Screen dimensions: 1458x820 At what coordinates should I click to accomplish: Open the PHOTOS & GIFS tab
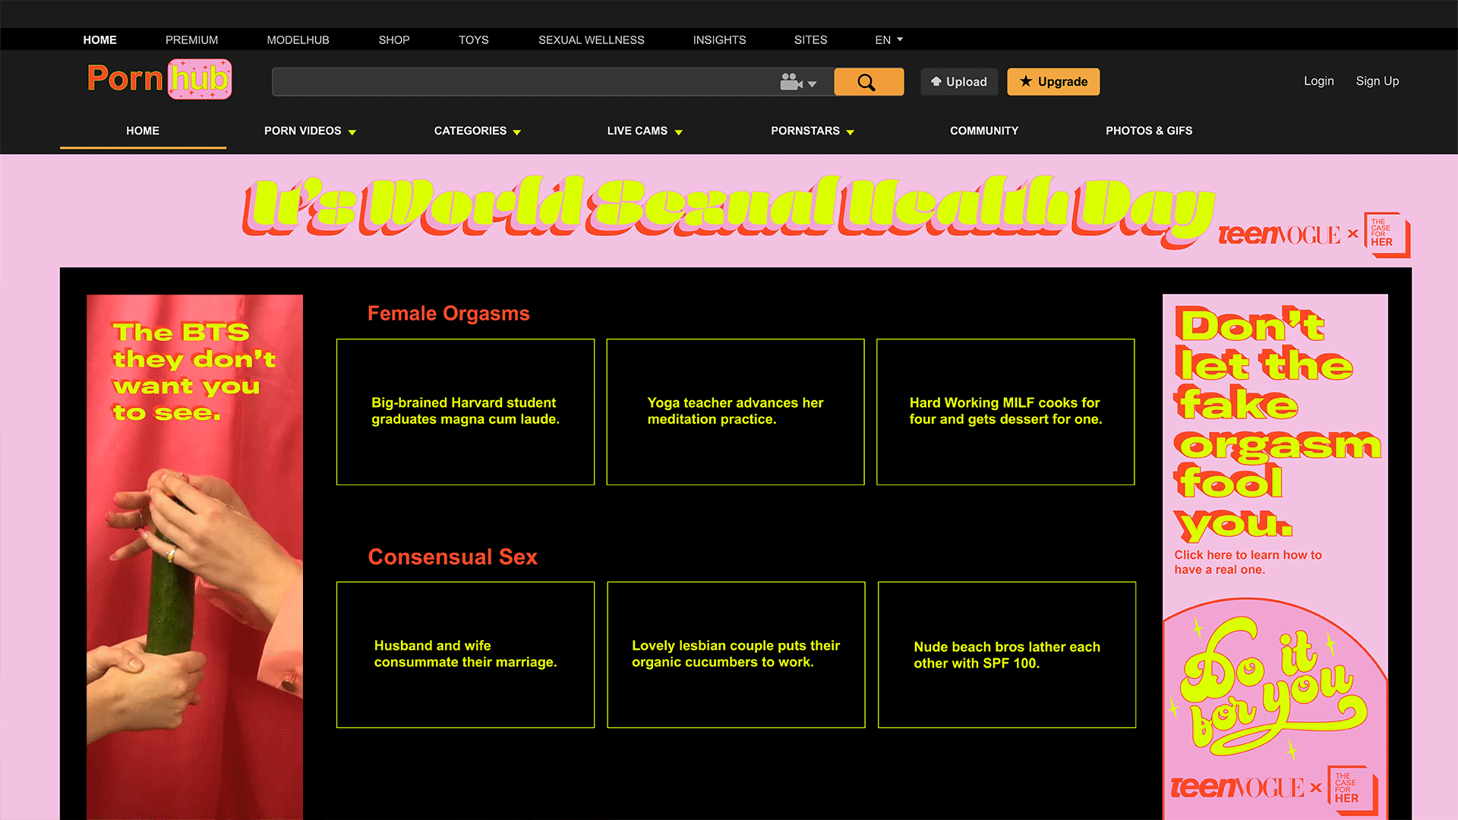point(1149,131)
